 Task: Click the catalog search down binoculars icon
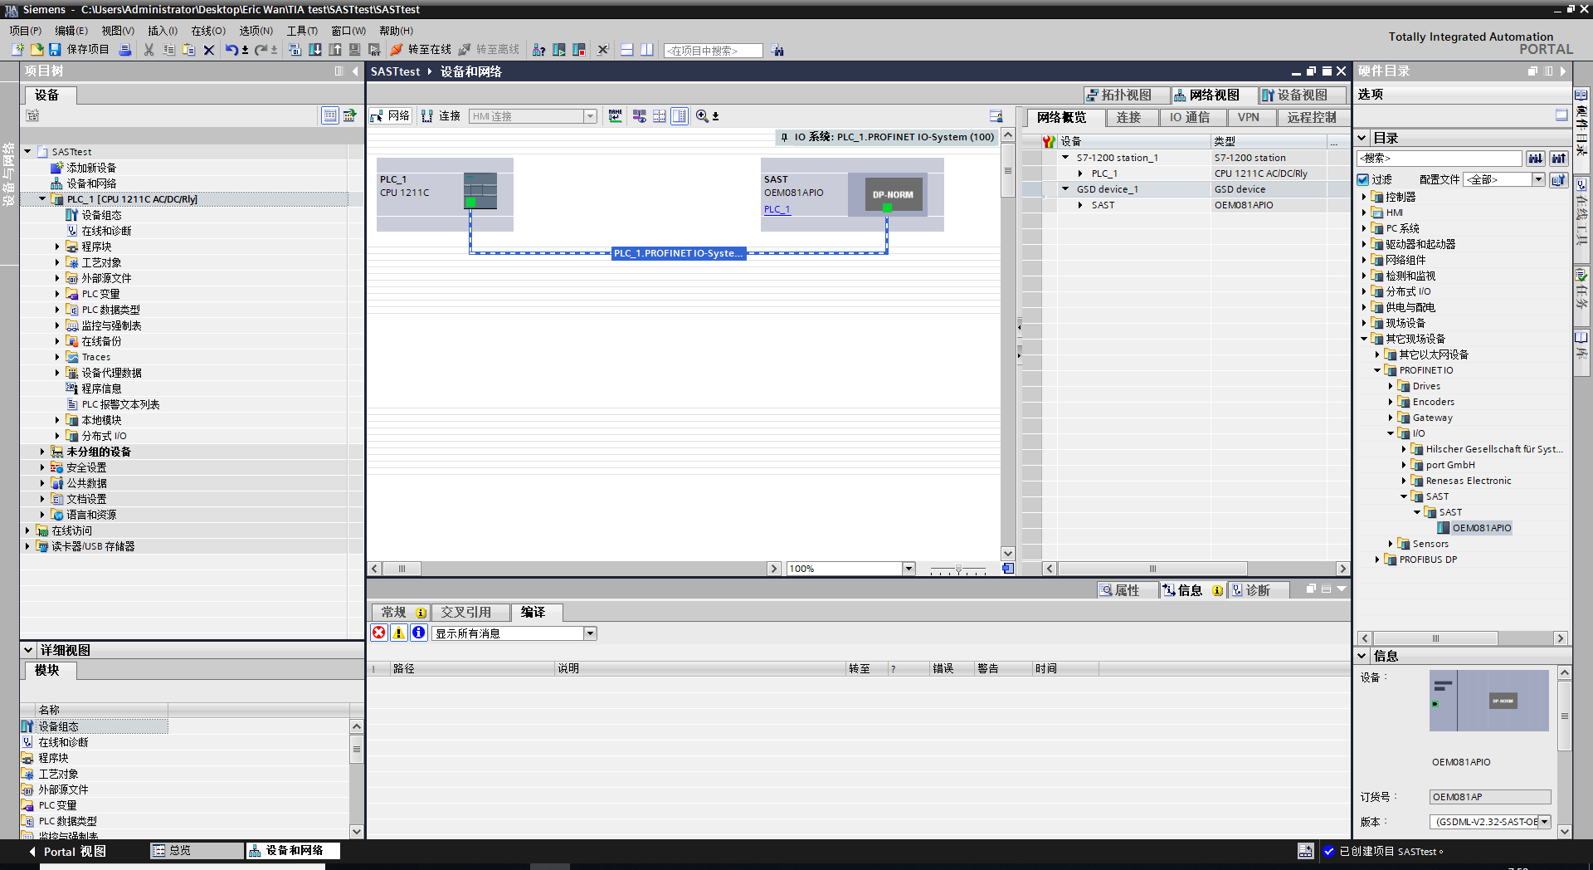(x=1536, y=158)
